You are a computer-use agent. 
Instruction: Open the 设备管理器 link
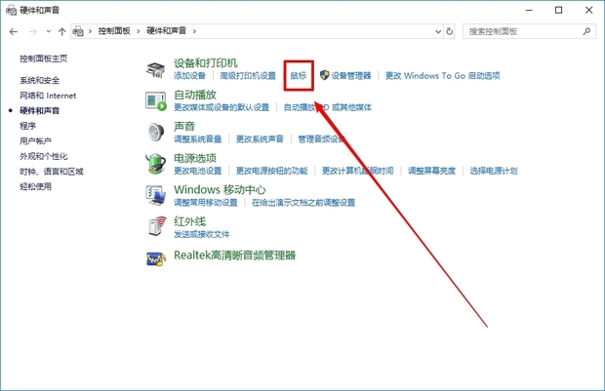click(351, 76)
